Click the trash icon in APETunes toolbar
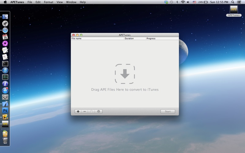This screenshot has width=245, height=153. pos(92,111)
